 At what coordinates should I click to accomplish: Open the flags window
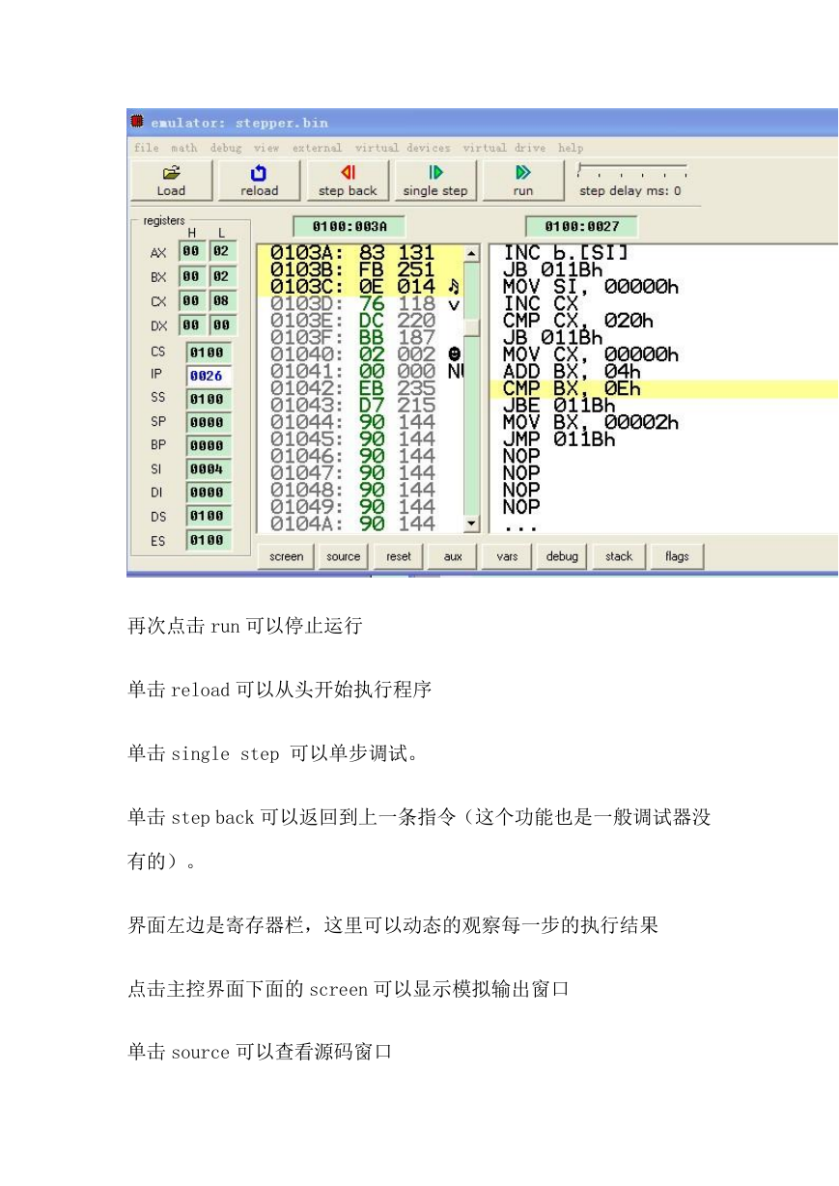[x=677, y=556]
